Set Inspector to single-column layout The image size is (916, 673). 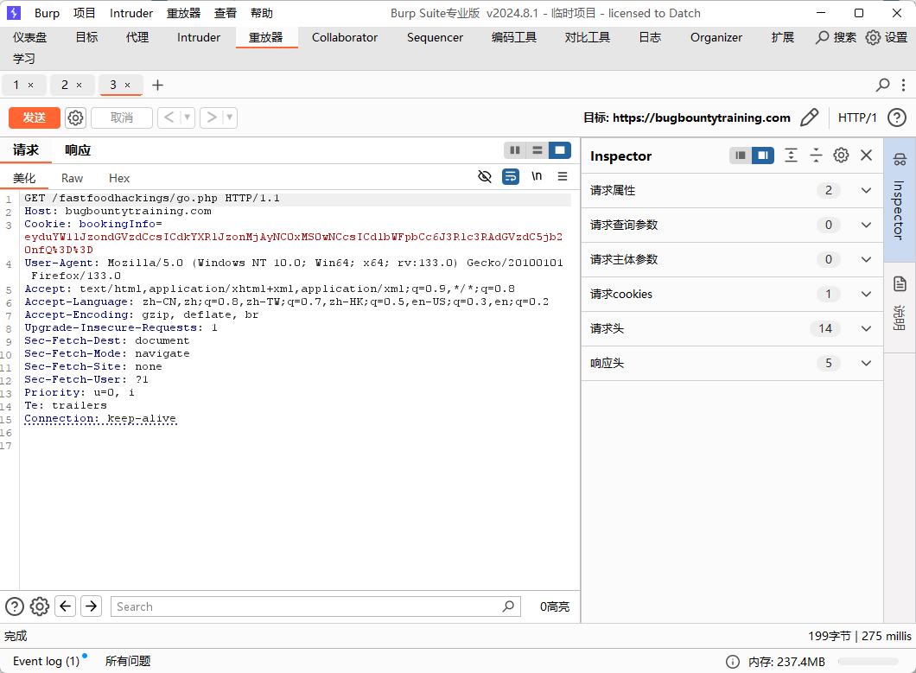[x=741, y=156]
